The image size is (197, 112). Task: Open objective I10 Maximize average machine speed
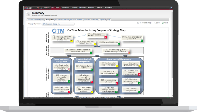point(108,90)
